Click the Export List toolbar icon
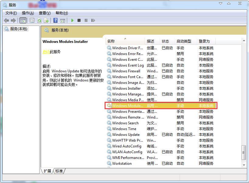249x183 pixels. pyautogui.click(x=46, y=20)
